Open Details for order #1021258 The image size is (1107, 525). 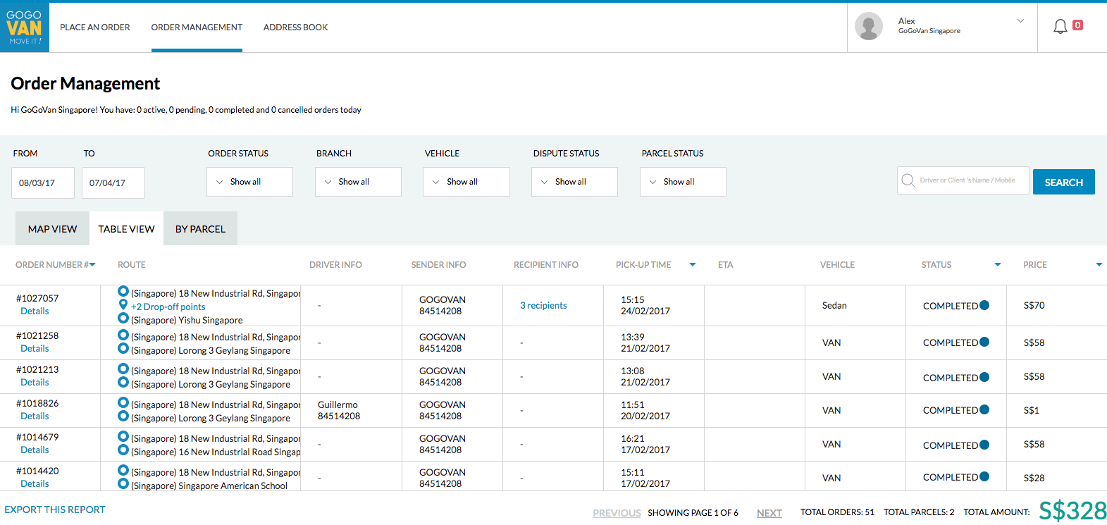tap(35, 348)
